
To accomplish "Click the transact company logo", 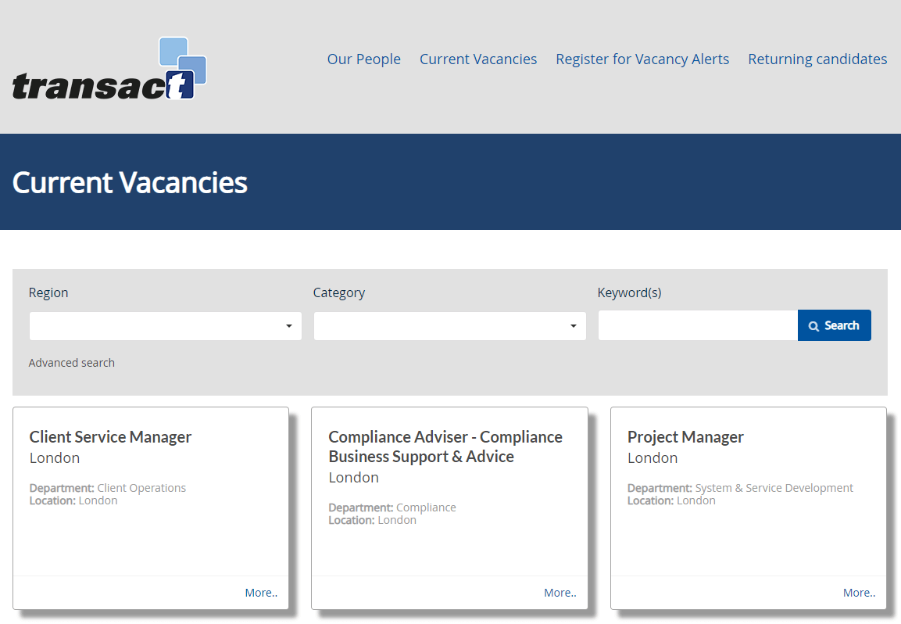I will (x=109, y=69).
